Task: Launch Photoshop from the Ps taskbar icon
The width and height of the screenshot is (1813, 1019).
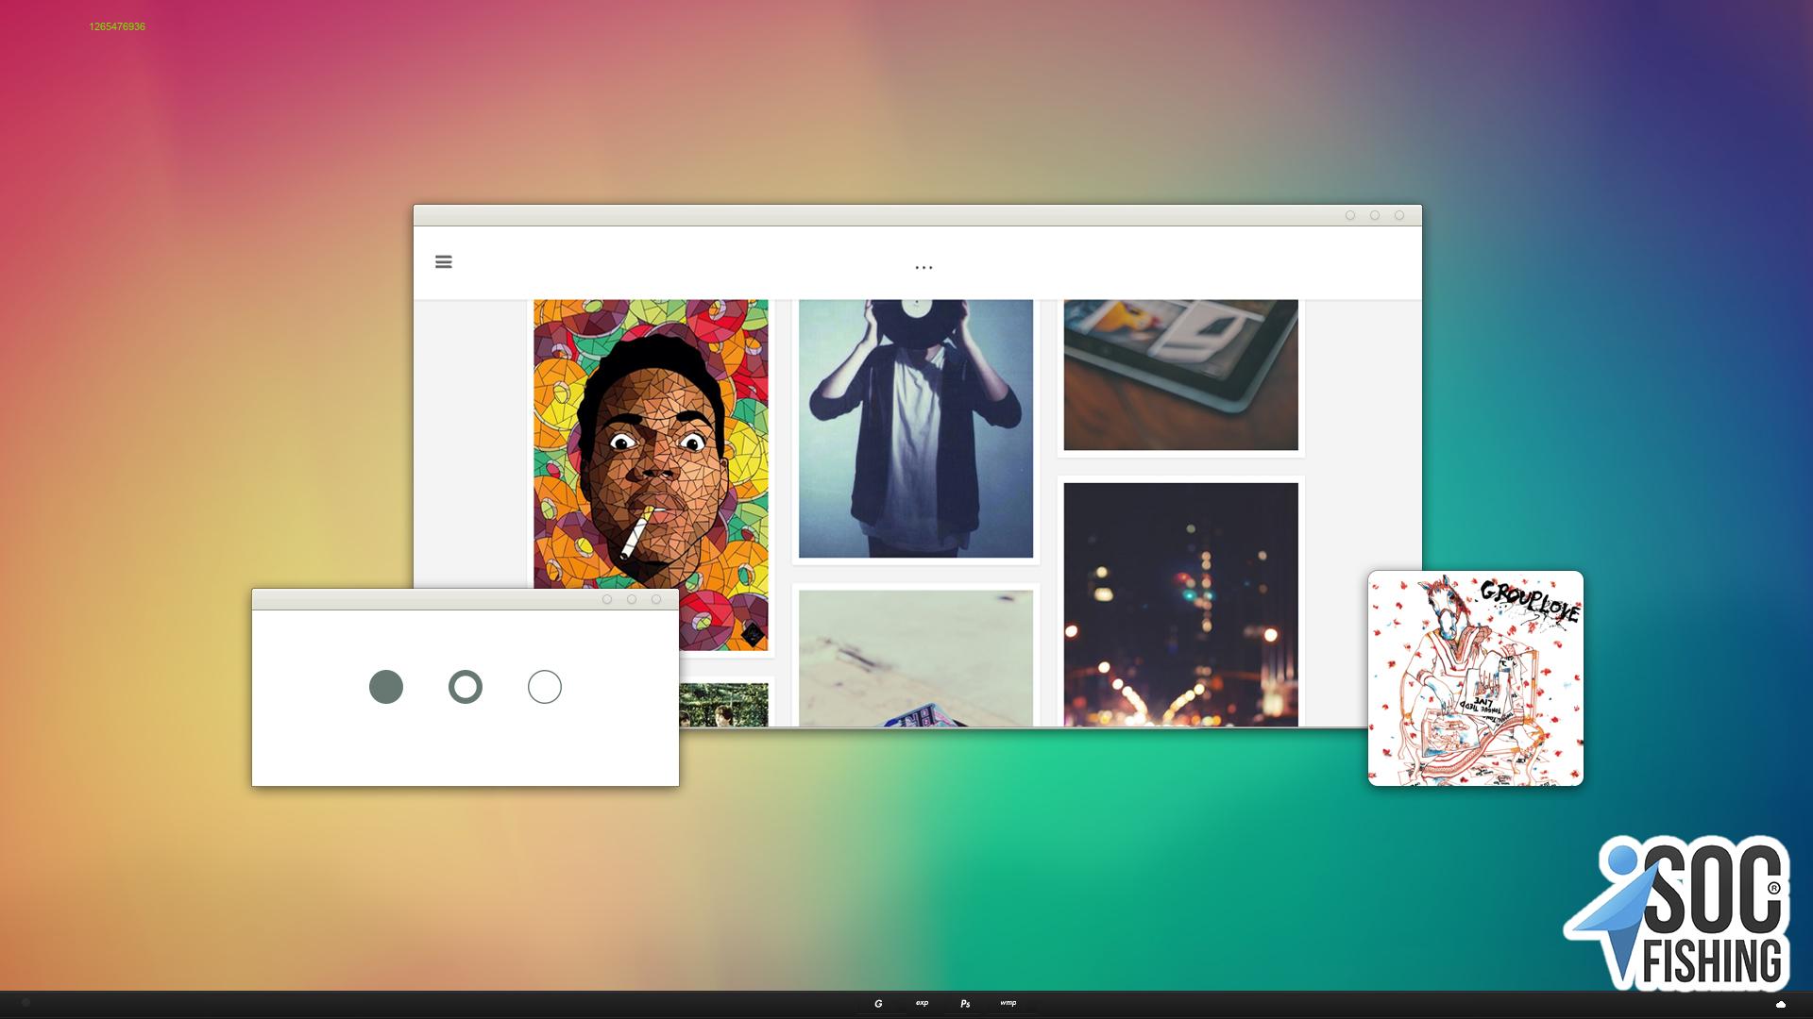Action: point(965,1004)
